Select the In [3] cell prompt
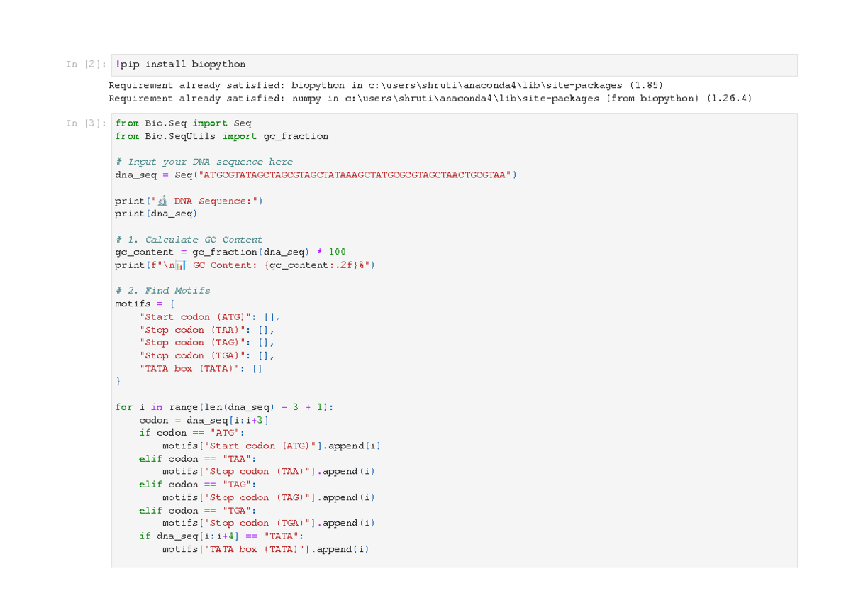851x603 pixels. 86,123
